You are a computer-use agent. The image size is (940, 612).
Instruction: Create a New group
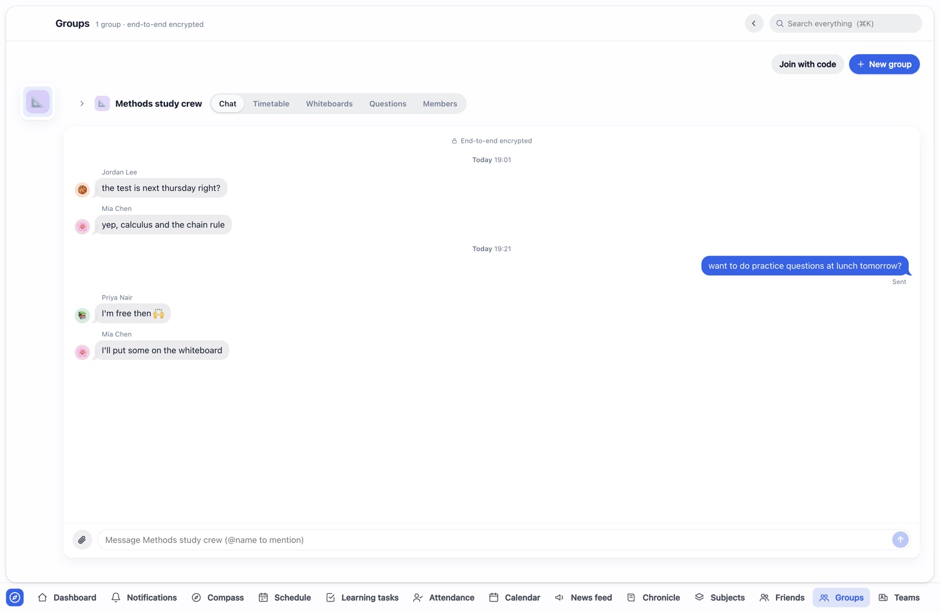pyautogui.click(x=884, y=64)
